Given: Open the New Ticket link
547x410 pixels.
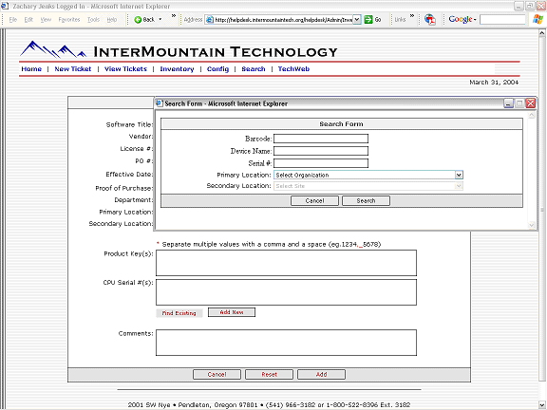Looking at the screenshot, I should pos(72,69).
